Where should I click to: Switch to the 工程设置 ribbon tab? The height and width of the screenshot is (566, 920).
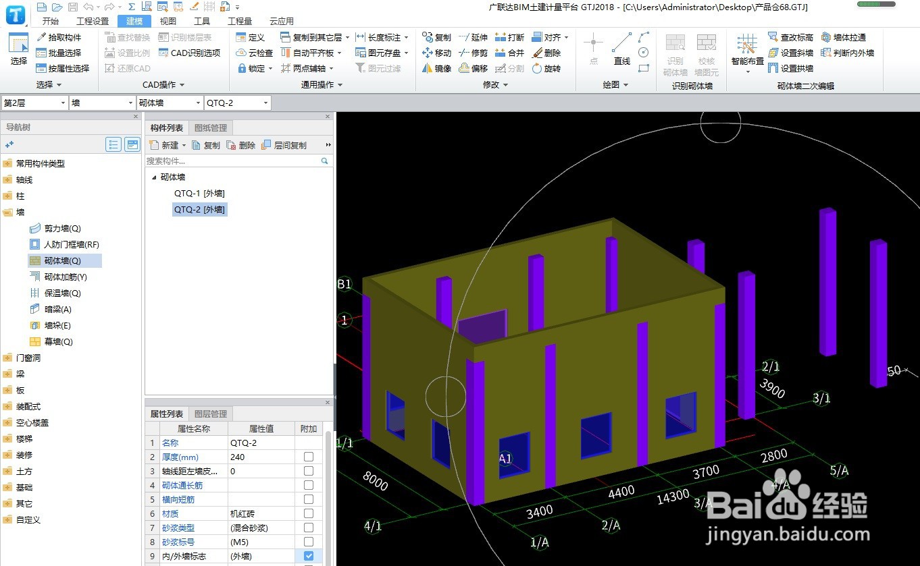tap(93, 21)
